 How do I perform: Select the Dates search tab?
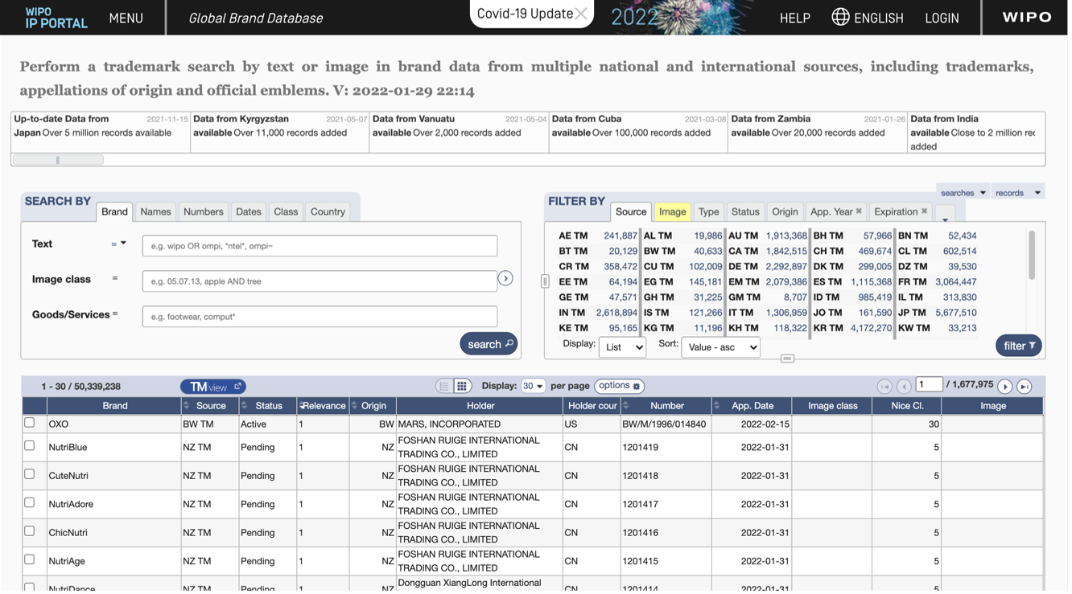coord(249,212)
